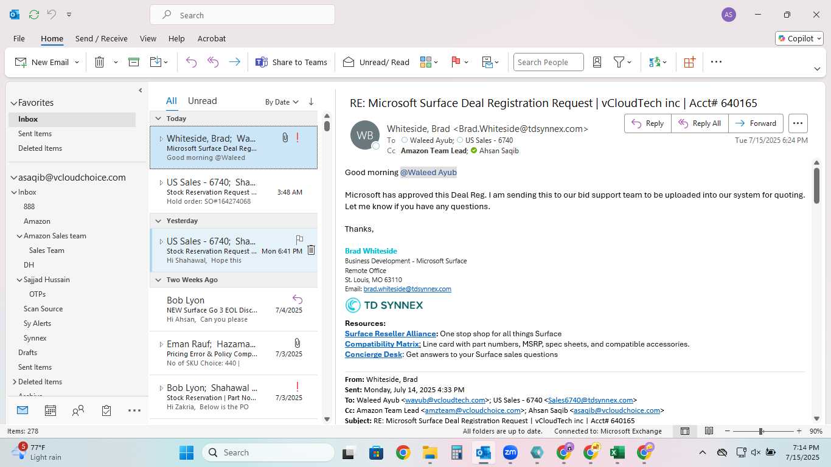Click the Search People field
The height and width of the screenshot is (467, 831).
pyautogui.click(x=548, y=62)
